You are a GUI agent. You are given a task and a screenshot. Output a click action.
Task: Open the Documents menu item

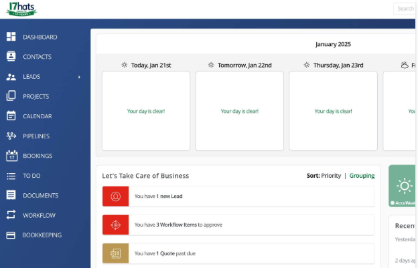click(40, 196)
